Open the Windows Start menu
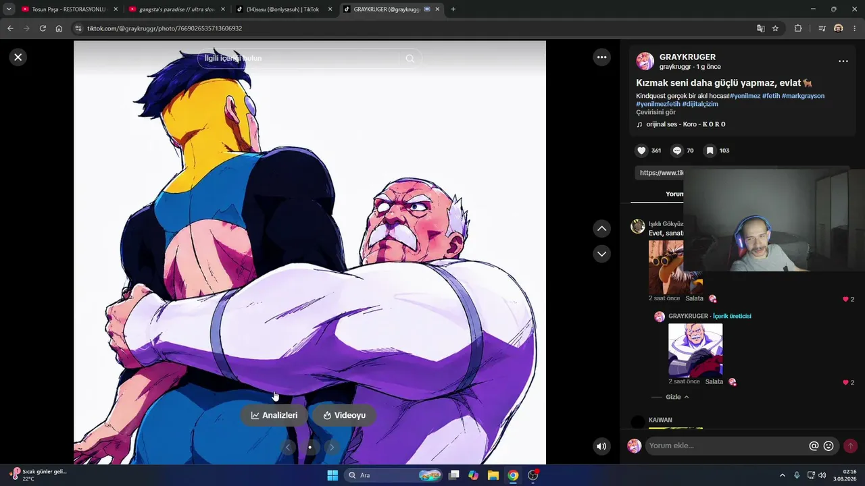The height and width of the screenshot is (486, 865). [x=332, y=475]
